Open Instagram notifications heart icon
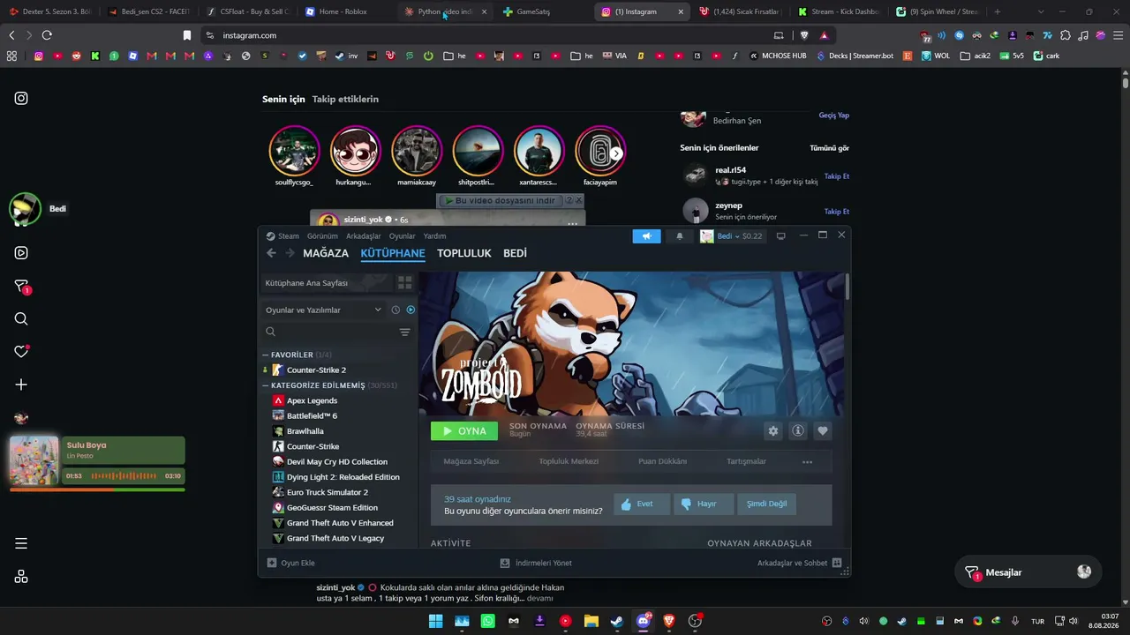Image resolution: width=1130 pixels, height=635 pixels. click(x=22, y=351)
